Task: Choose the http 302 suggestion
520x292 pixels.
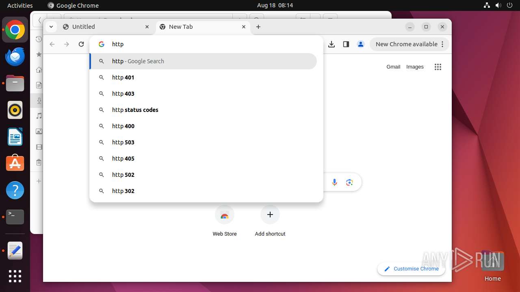Action: click(203, 191)
